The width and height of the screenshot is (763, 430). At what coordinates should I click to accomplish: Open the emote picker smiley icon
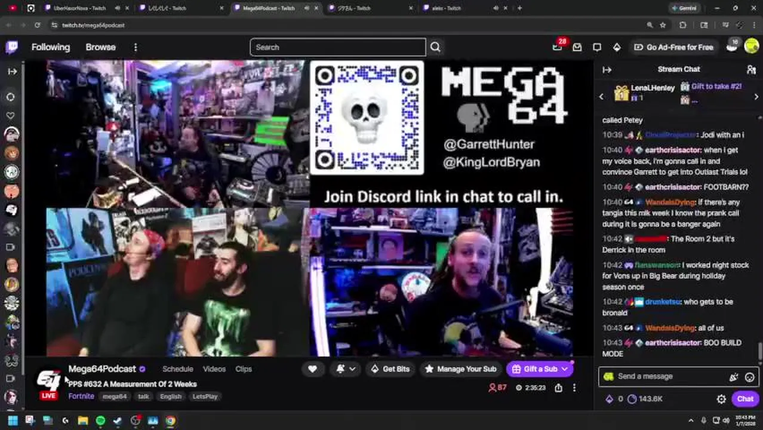point(750,377)
